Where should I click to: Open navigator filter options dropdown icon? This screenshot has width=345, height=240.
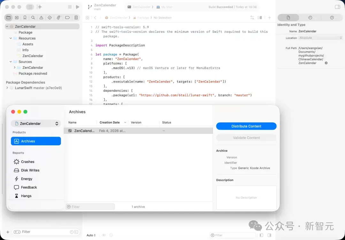(x=17, y=232)
